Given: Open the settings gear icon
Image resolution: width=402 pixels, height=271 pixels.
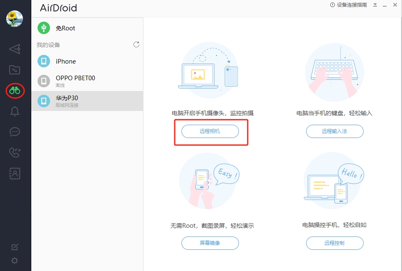Looking at the screenshot, I should pyautogui.click(x=15, y=261).
